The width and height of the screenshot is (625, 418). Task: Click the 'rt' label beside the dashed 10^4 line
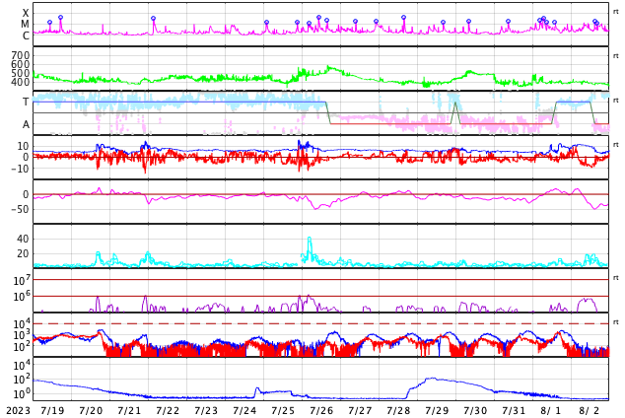pos(616,322)
